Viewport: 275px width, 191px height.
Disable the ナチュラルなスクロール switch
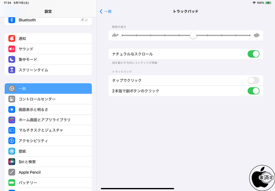point(254,54)
